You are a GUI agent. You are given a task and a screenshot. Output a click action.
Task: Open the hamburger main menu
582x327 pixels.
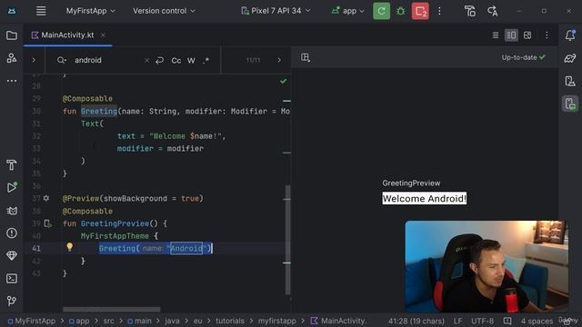point(41,11)
